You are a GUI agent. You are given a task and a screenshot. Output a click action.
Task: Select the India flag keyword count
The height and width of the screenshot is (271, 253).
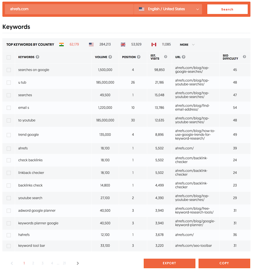click(x=74, y=44)
